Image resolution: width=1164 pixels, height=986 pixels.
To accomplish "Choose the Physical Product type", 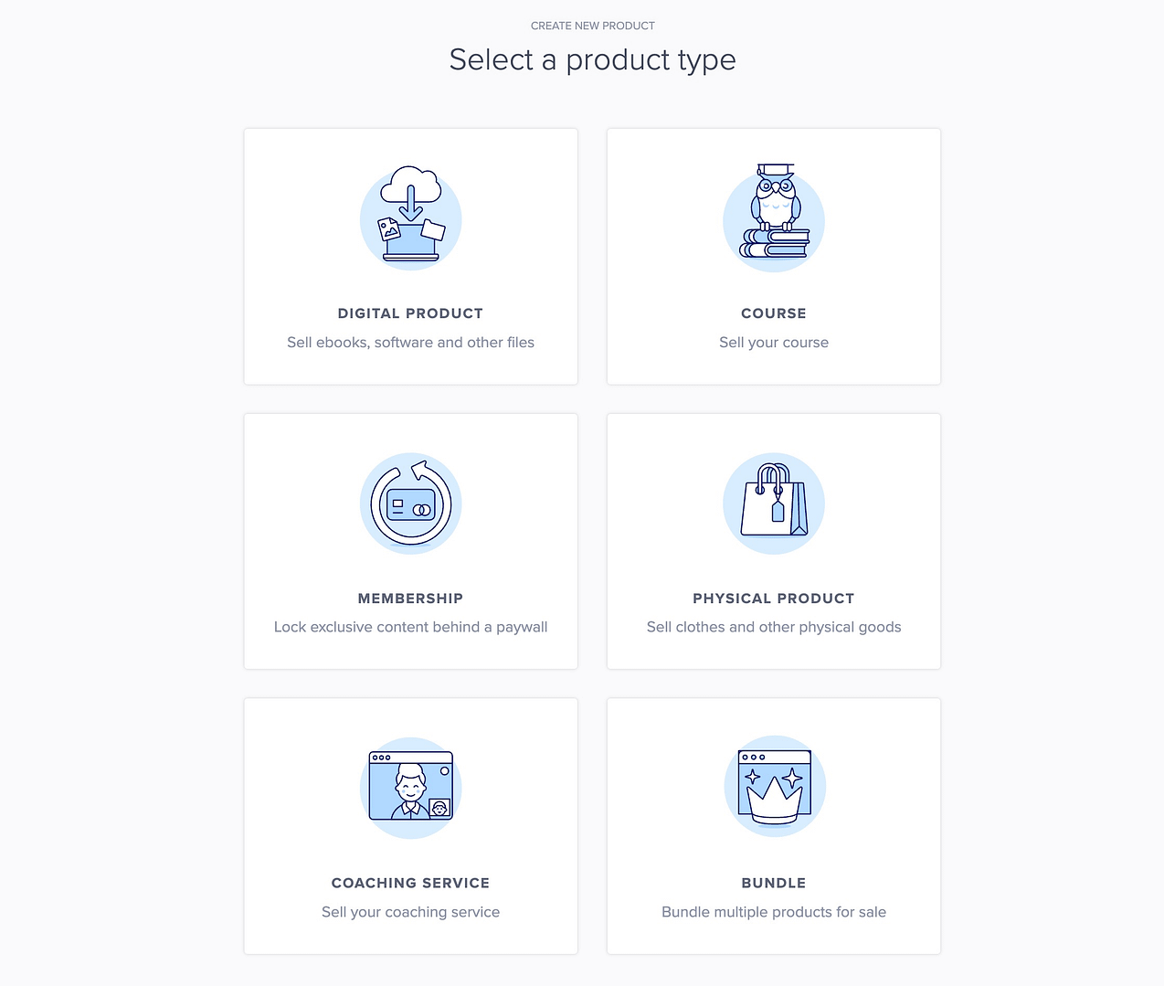I will pos(774,540).
